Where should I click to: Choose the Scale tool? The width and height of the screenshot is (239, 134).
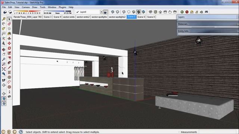[x=9, y=53]
